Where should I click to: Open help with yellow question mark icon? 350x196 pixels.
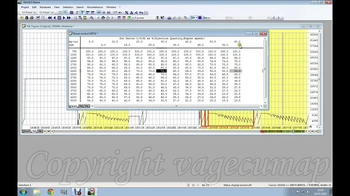(x=157, y=18)
